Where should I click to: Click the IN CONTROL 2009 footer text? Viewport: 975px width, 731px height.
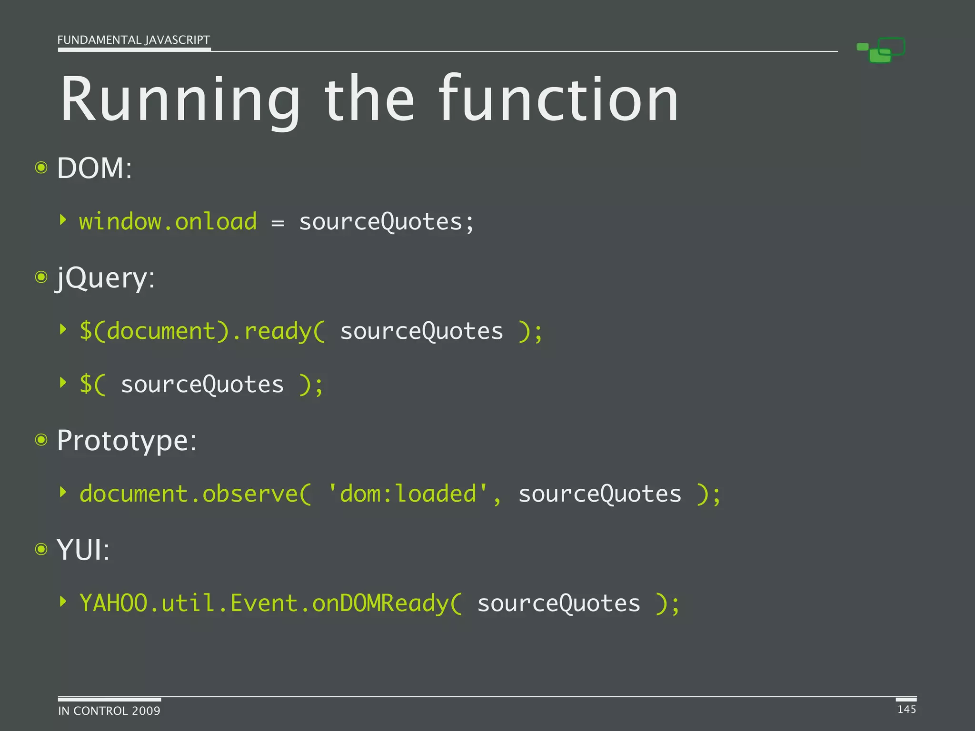(x=109, y=711)
